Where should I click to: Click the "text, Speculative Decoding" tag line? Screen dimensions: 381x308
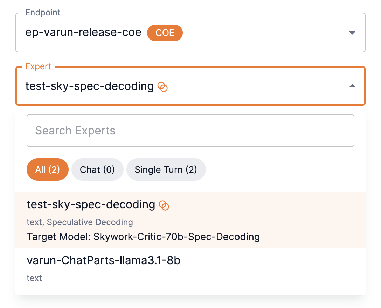click(80, 222)
